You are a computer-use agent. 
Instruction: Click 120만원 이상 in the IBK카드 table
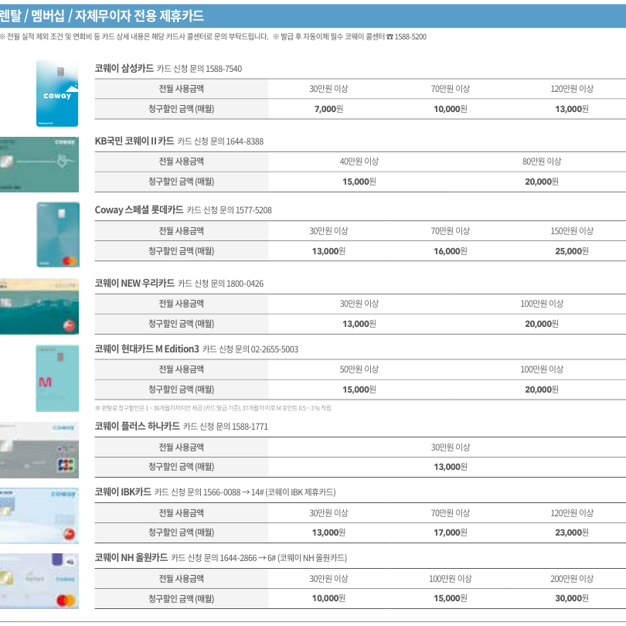coord(572,512)
